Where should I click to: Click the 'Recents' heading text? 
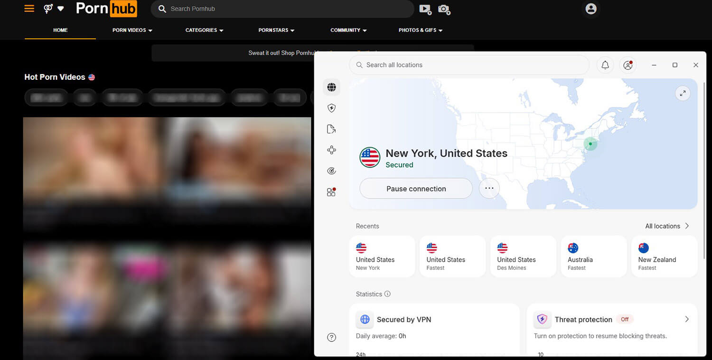click(367, 226)
